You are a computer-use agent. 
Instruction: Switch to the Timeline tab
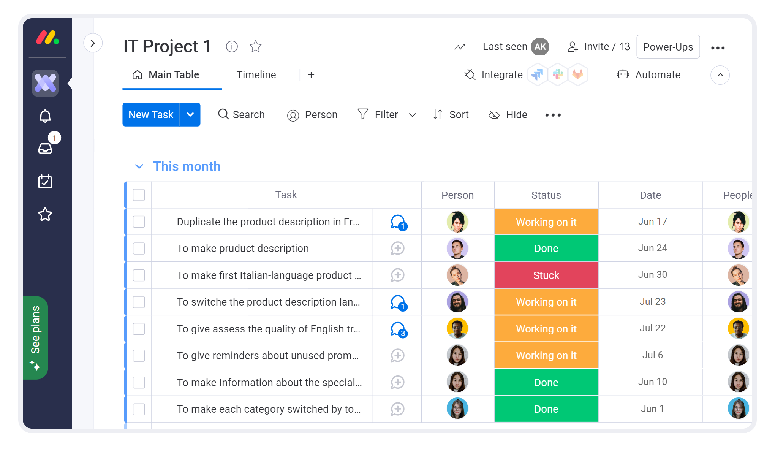click(x=256, y=74)
